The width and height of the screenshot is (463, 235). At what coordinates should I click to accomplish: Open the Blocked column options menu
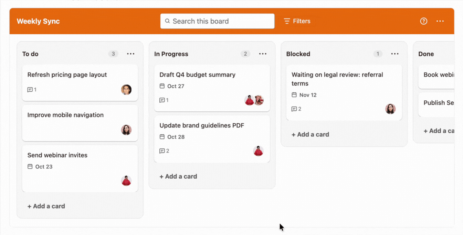[x=395, y=54]
